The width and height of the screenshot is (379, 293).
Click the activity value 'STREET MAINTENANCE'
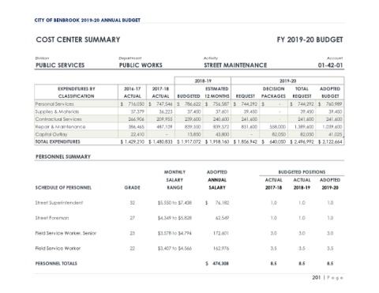pyautogui.click(x=235, y=66)
